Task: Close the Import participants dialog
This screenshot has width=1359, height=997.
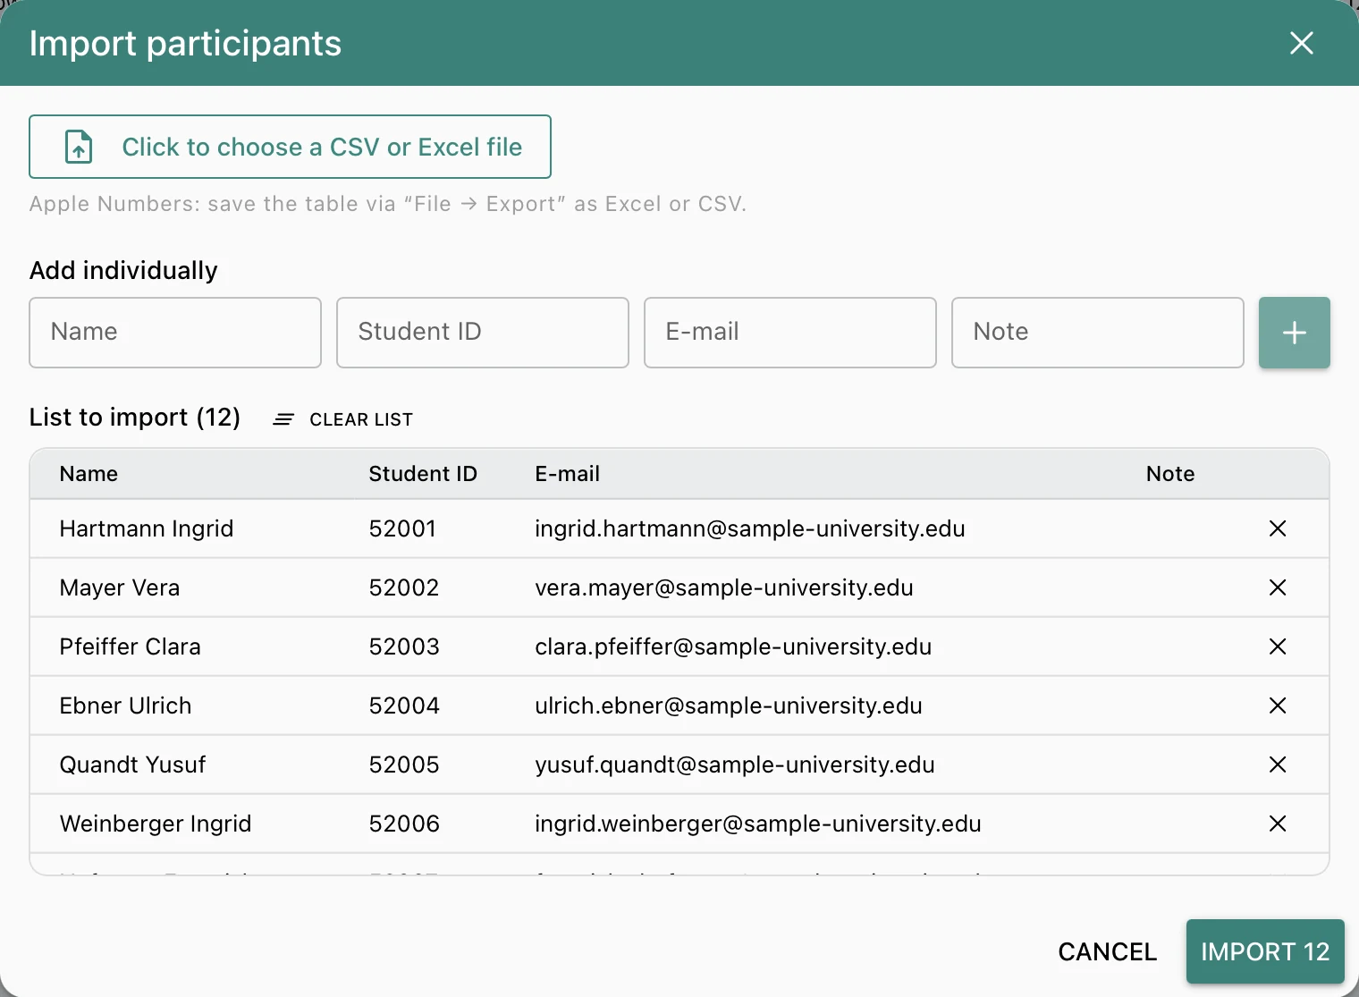Action: click(x=1302, y=43)
